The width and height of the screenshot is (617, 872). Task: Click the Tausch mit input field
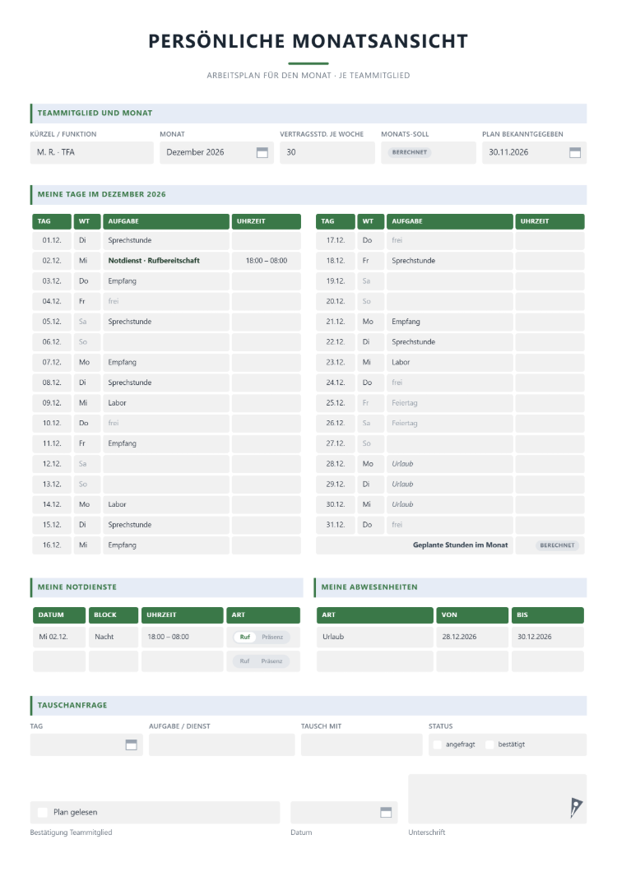point(362,744)
